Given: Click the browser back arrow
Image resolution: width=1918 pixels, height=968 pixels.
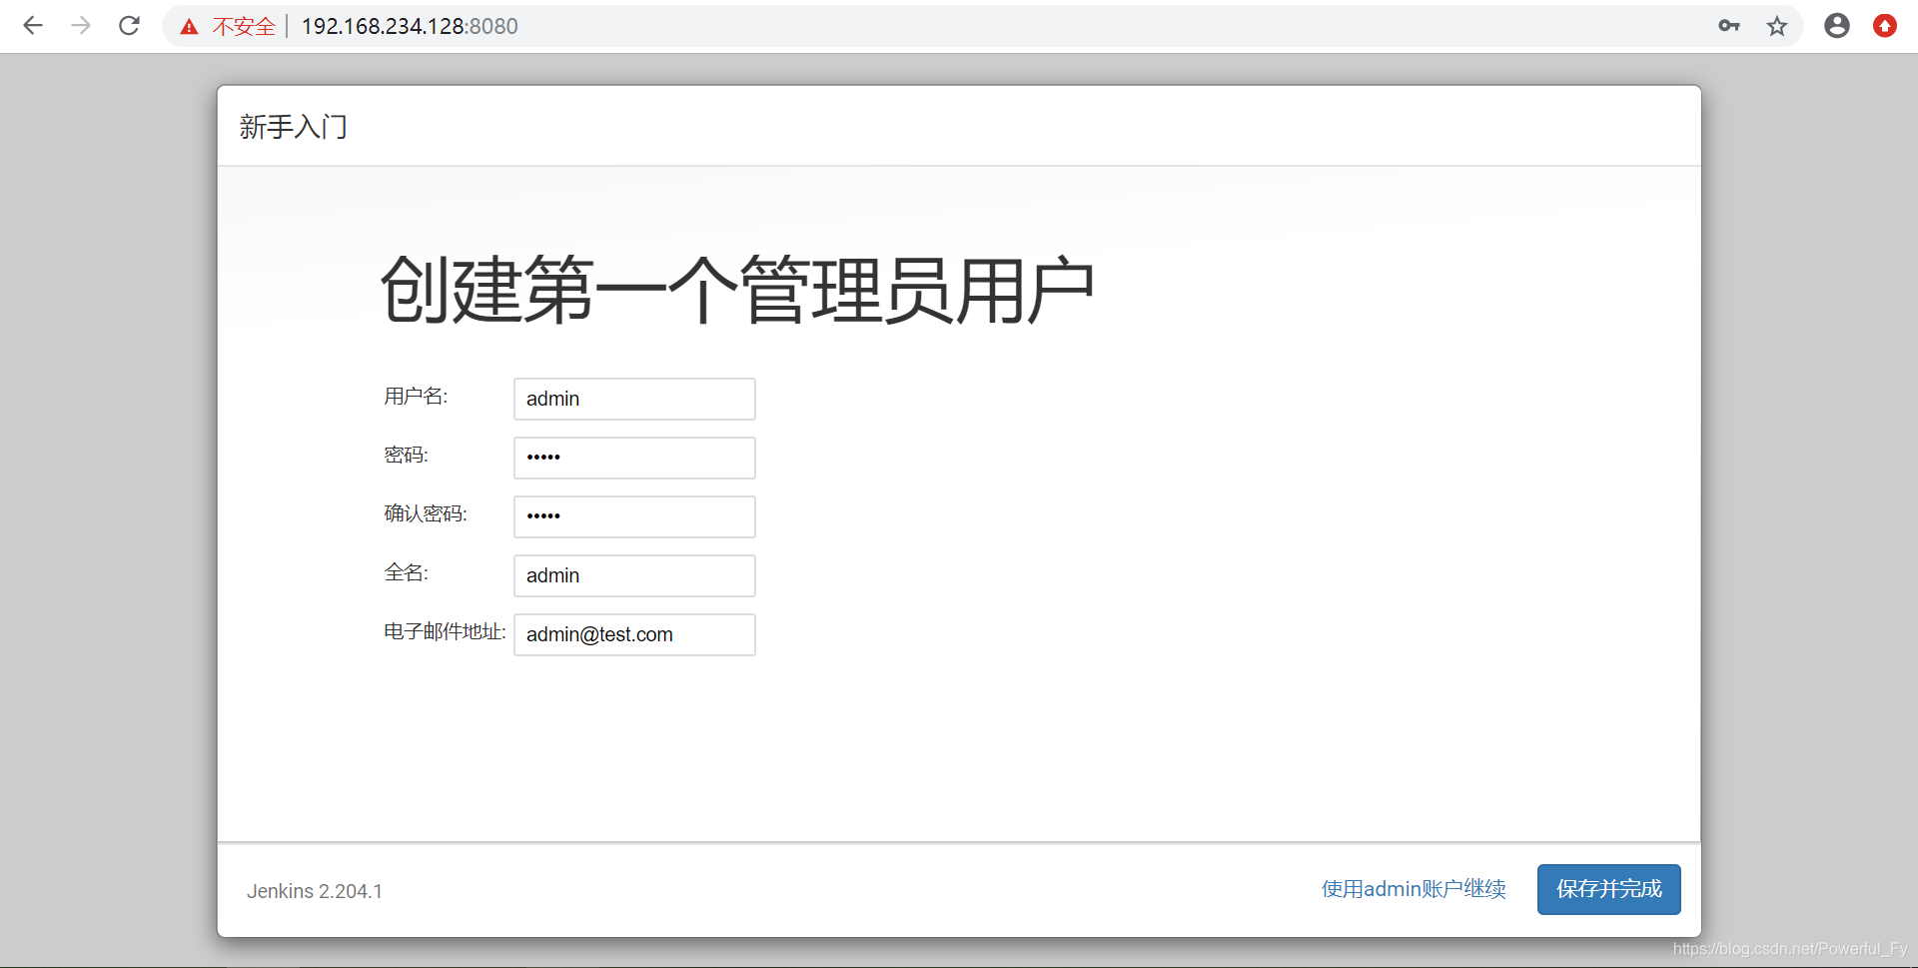Looking at the screenshot, I should [33, 26].
